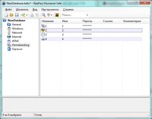Open the Справка menu
This screenshot has width=152, height=119.
point(68,10)
